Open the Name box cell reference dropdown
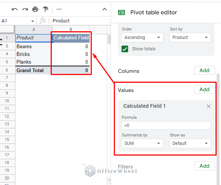The height and width of the screenshot is (185, 221). pos(32,21)
